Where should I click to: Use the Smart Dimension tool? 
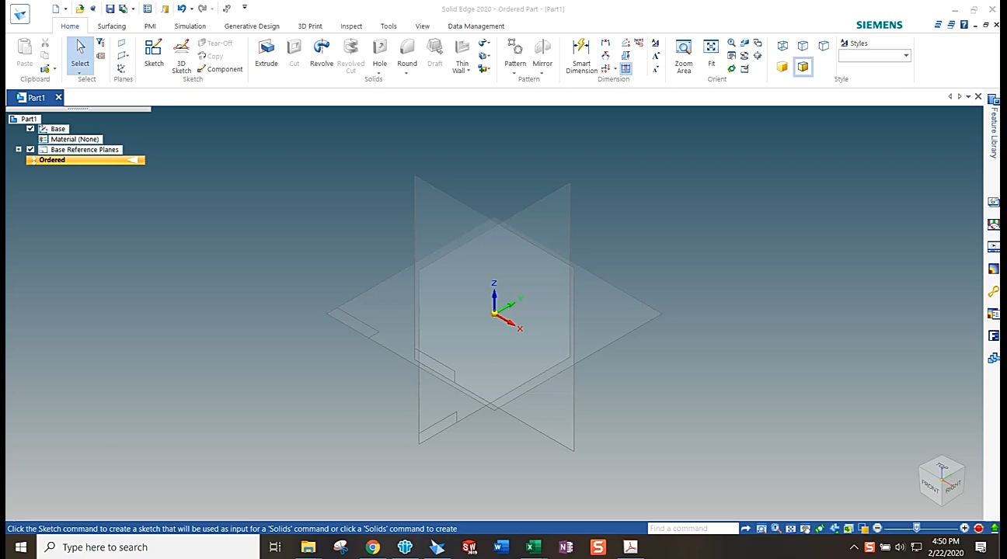point(581,54)
